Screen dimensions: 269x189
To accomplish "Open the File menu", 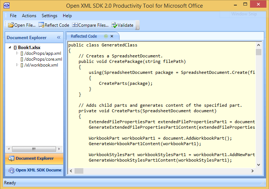I will coord(13,16).
